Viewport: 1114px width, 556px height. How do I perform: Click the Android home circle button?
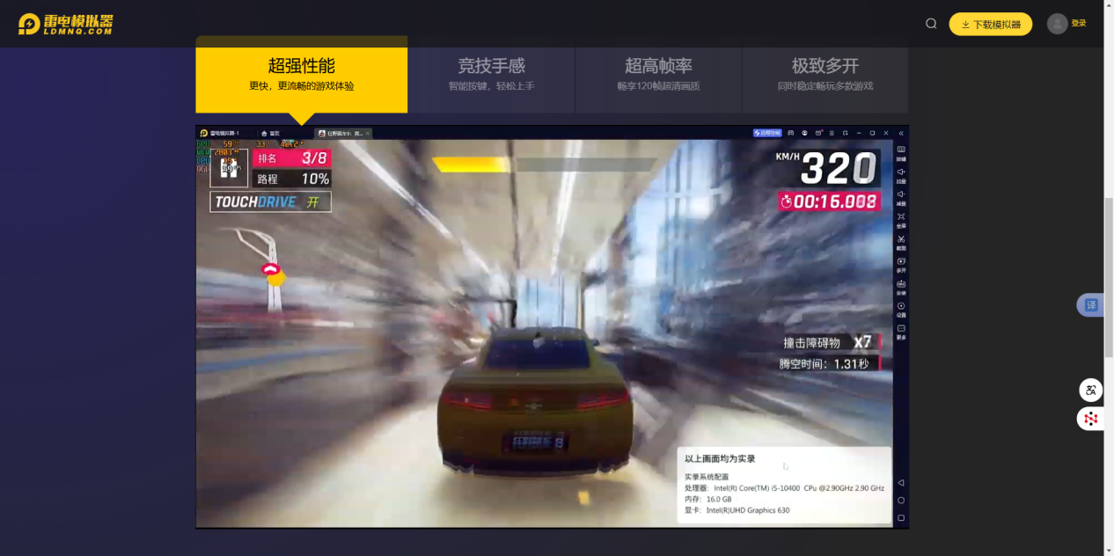(x=901, y=501)
